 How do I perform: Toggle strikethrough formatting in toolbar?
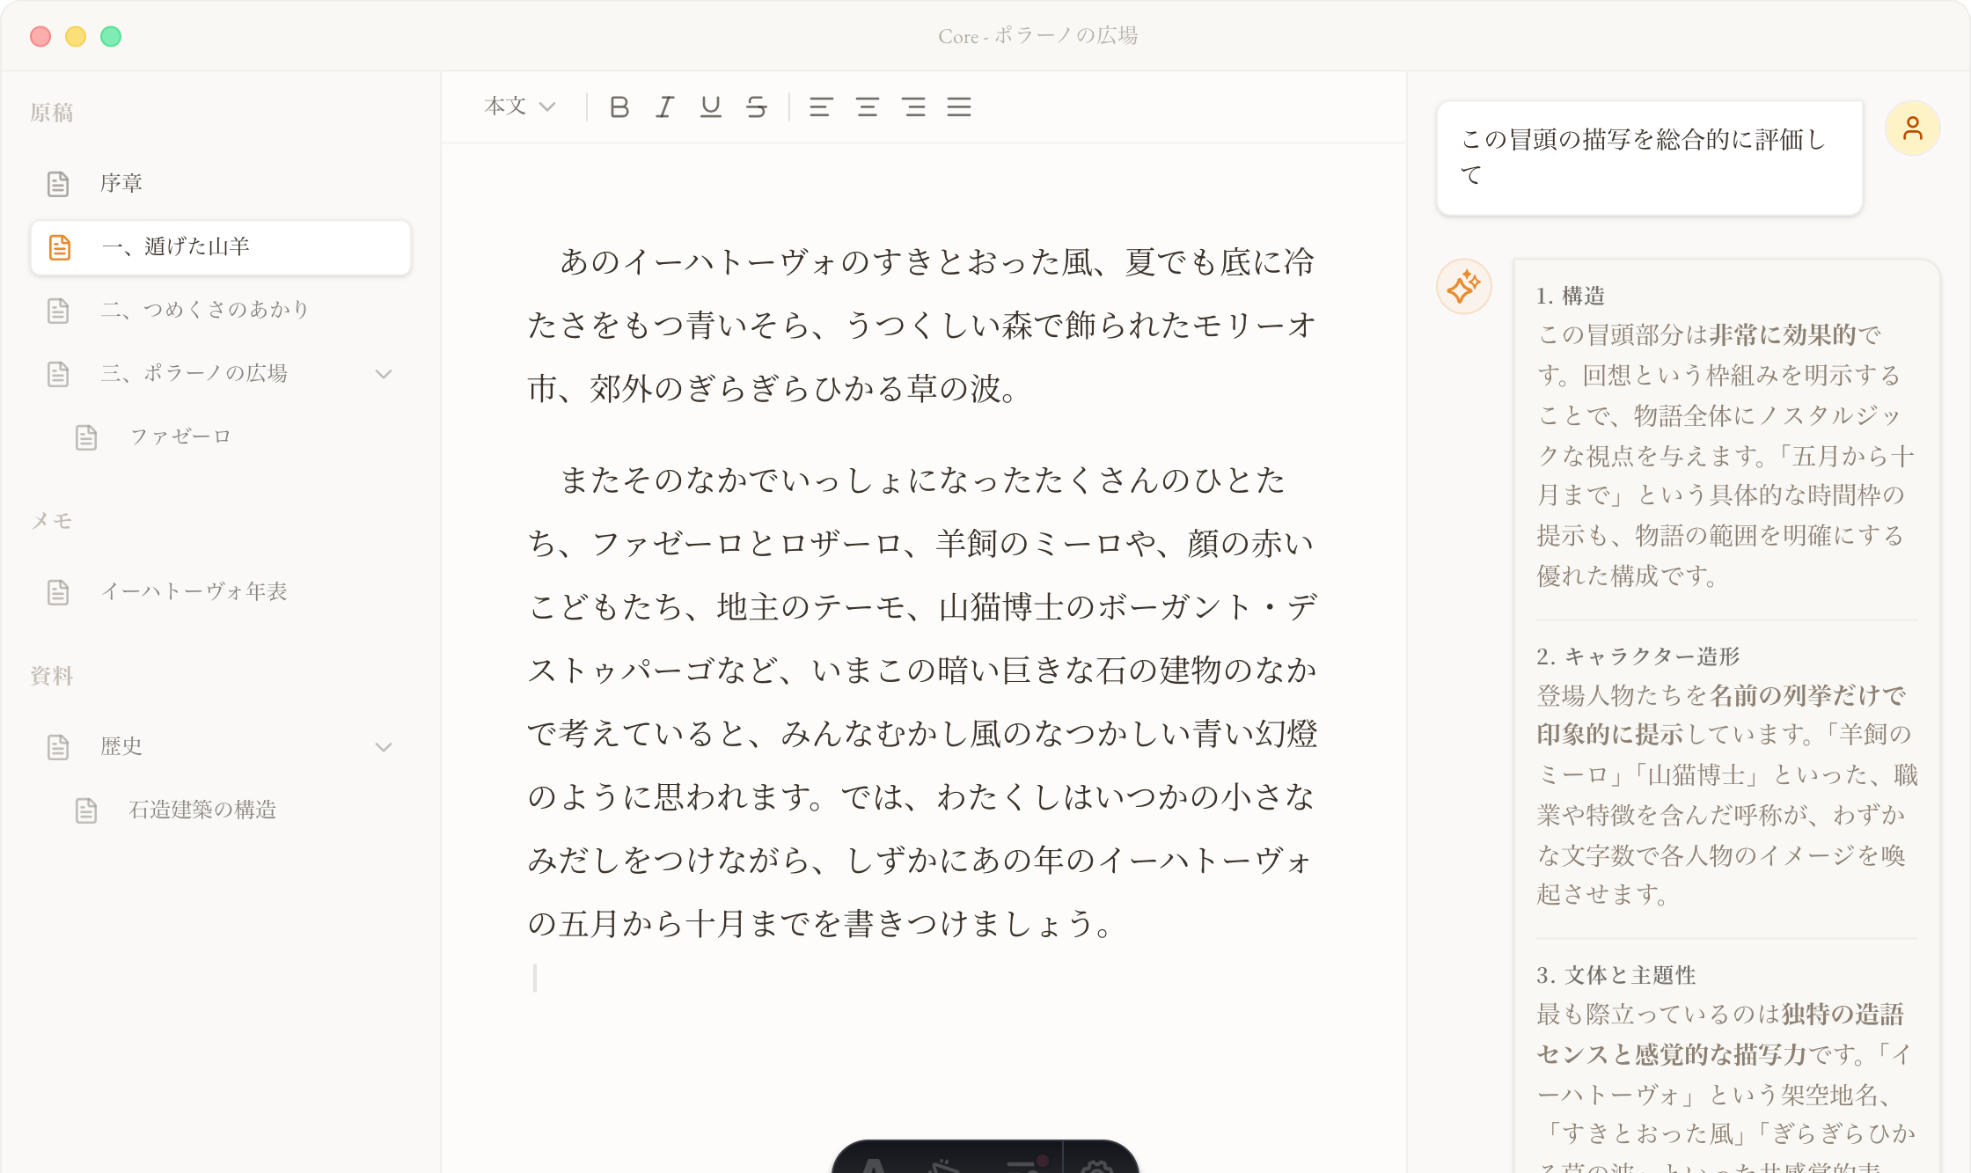click(x=757, y=107)
